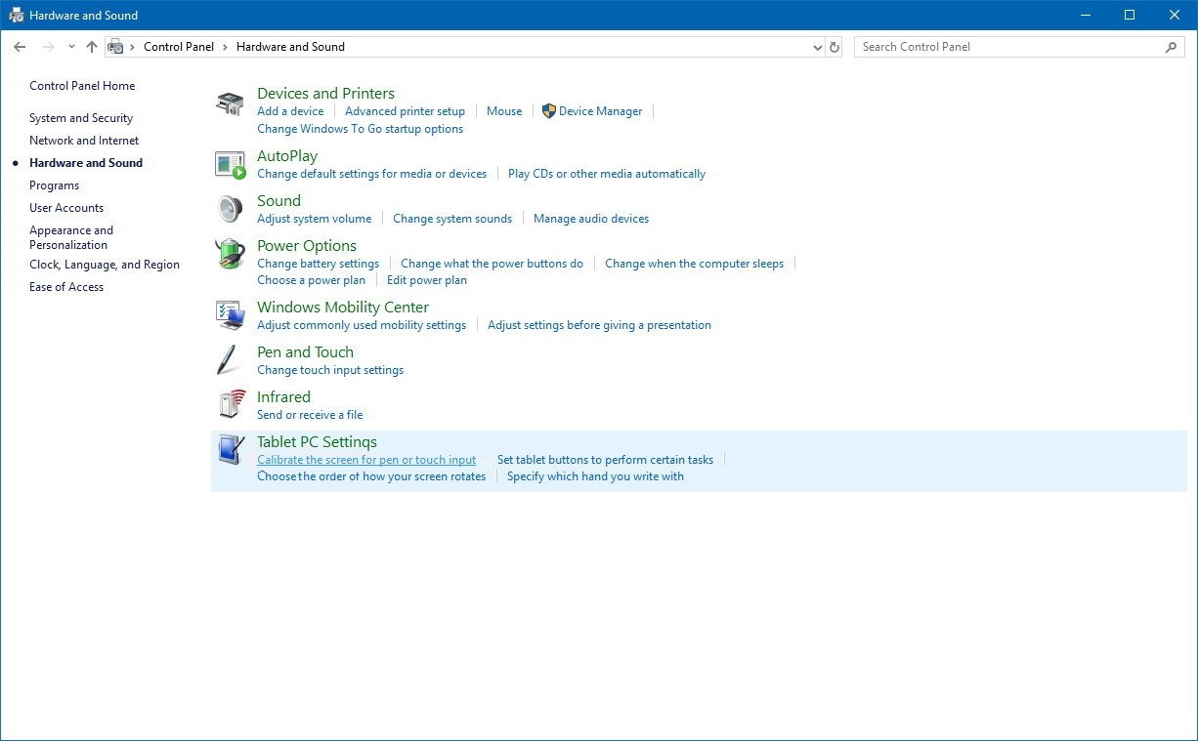The height and width of the screenshot is (741, 1198).
Task: Click Choose a power plan
Action: click(311, 280)
